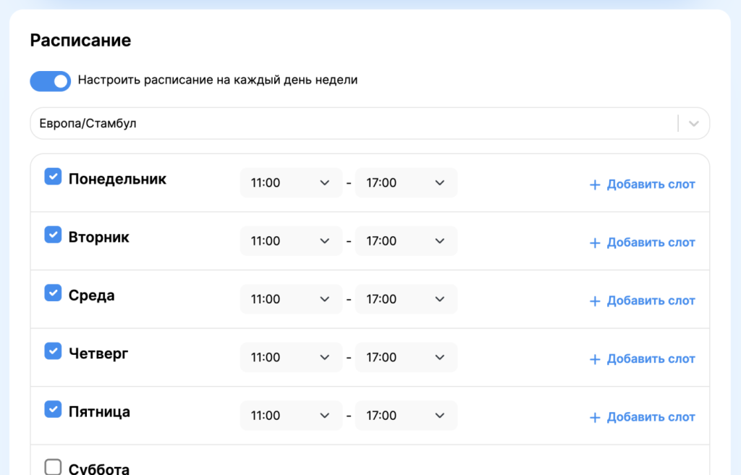Uncheck the Среда checkbox

(53, 293)
